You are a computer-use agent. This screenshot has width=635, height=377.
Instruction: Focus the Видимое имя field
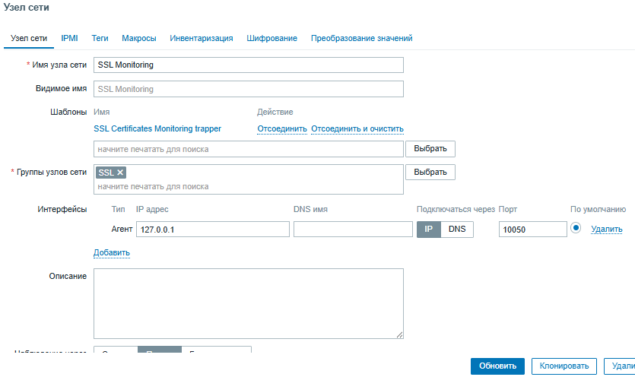tap(248, 89)
